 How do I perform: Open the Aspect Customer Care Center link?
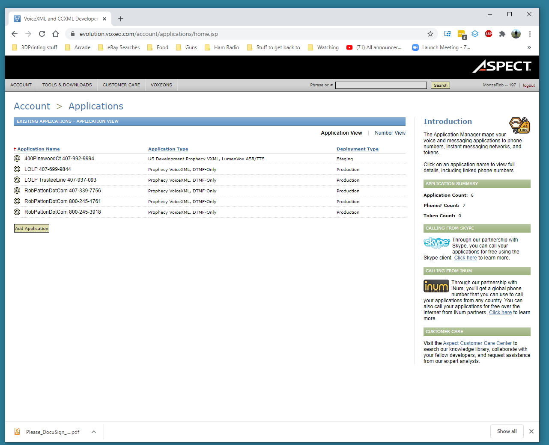477,343
